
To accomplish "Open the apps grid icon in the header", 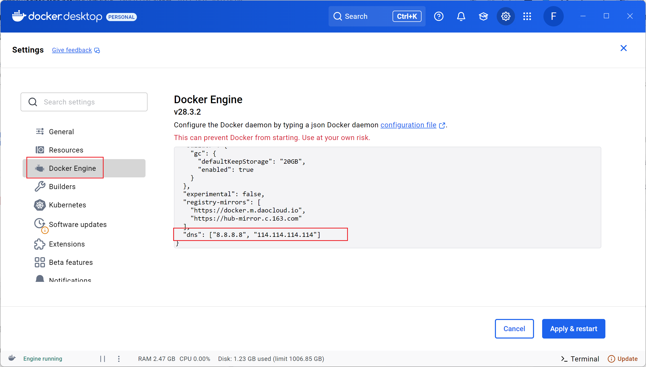I will point(527,17).
